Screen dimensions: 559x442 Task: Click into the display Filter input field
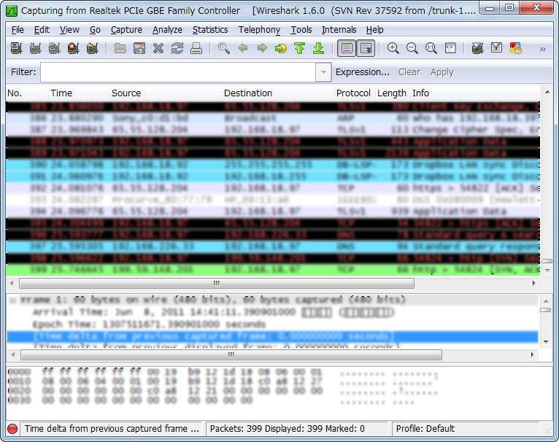[x=178, y=72]
